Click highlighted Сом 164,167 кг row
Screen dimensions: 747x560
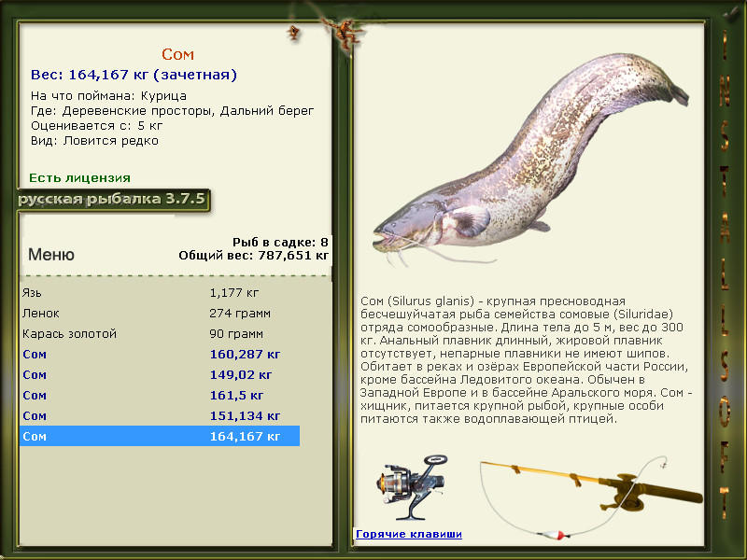160,436
